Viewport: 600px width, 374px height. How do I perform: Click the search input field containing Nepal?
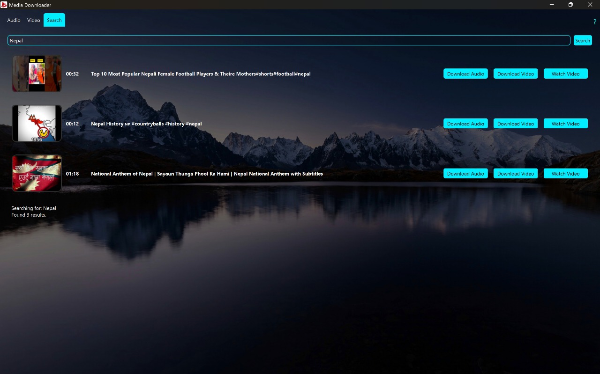coord(288,41)
